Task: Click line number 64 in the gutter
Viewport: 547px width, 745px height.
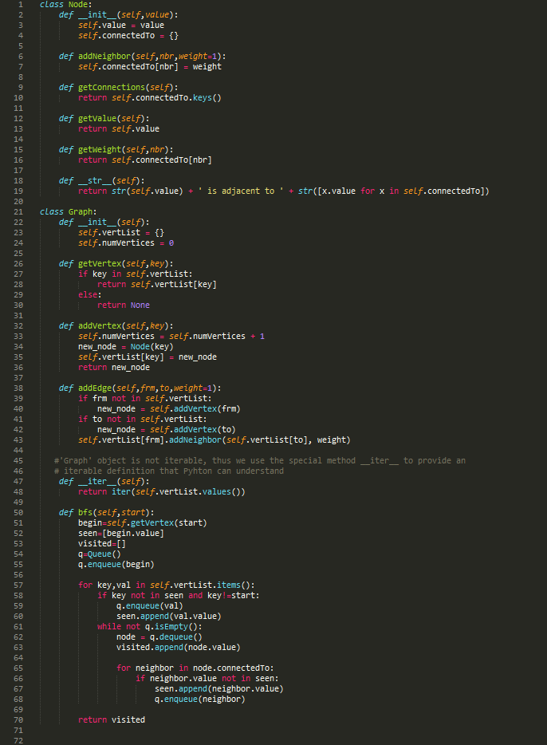Action: 18,658
